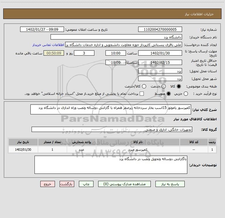Click the بازگشت back button
Viewport: 225px width, 218px height.
tap(67, 184)
